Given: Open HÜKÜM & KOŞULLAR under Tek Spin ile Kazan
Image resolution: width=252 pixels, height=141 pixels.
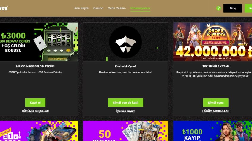Looking at the screenshot, I should click(216, 111).
